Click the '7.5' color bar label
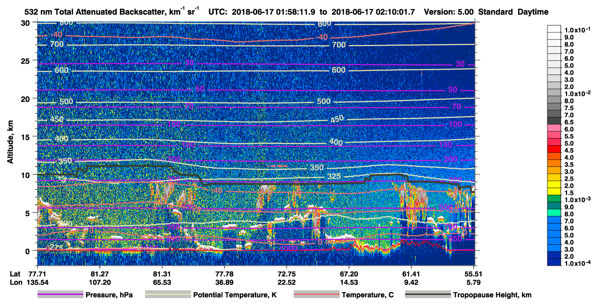 [569, 108]
